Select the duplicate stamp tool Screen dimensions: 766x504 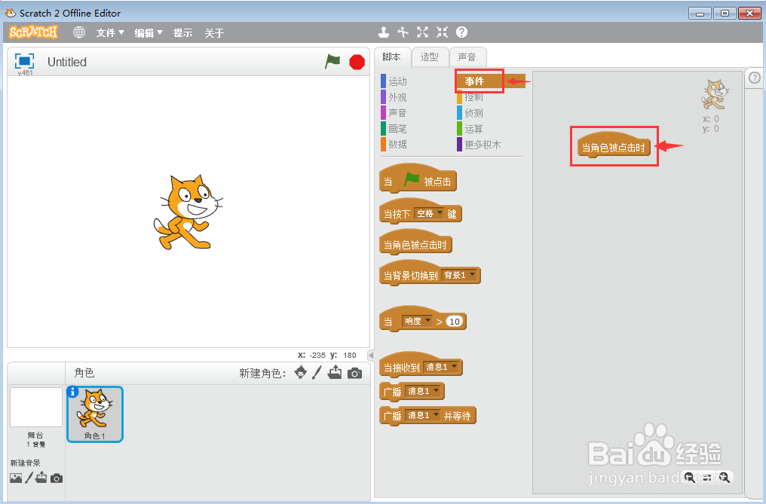[384, 32]
